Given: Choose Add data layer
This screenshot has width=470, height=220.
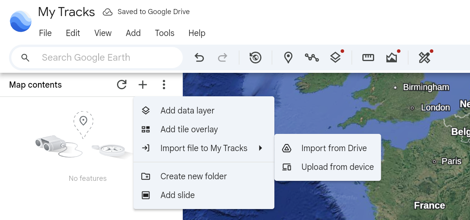Looking at the screenshot, I should click(203, 110).
